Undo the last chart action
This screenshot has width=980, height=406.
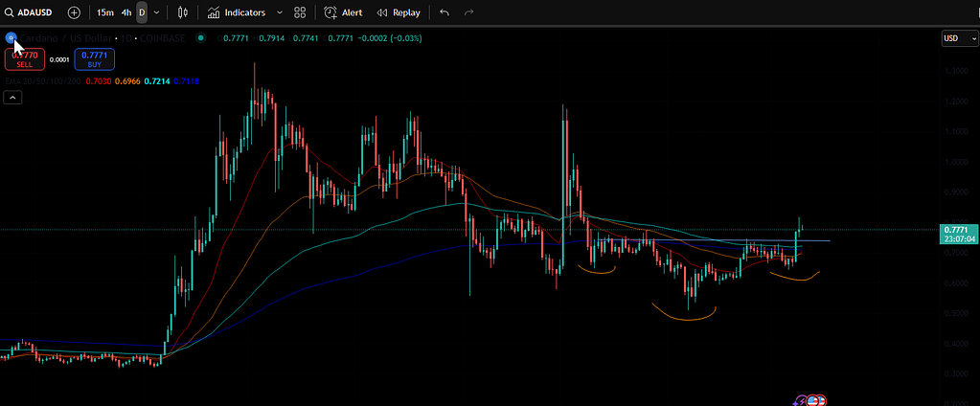tap(444, 12)
